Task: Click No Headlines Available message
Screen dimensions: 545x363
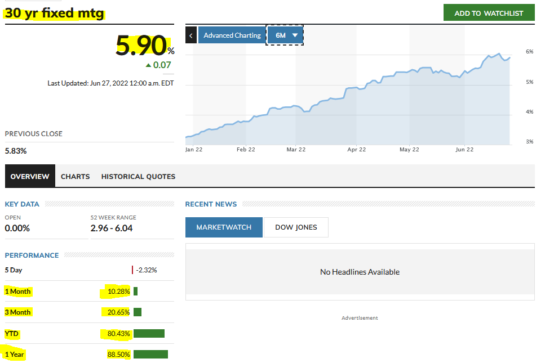Action: point(360,272)
